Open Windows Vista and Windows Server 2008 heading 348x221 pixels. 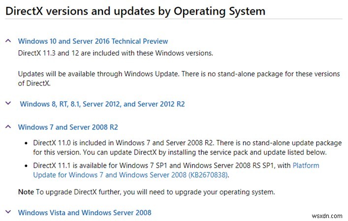click(x=85, y=213)
